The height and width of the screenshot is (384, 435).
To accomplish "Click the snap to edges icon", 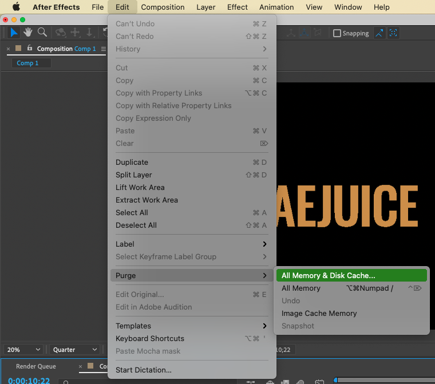I will 380,33.
